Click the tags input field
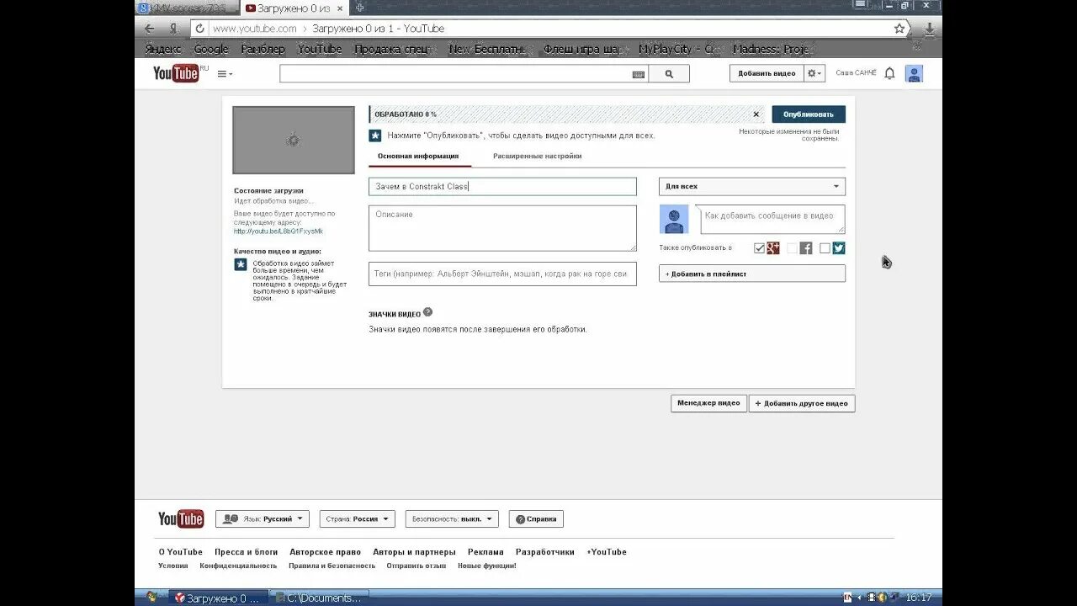 [x=502, y=274]
